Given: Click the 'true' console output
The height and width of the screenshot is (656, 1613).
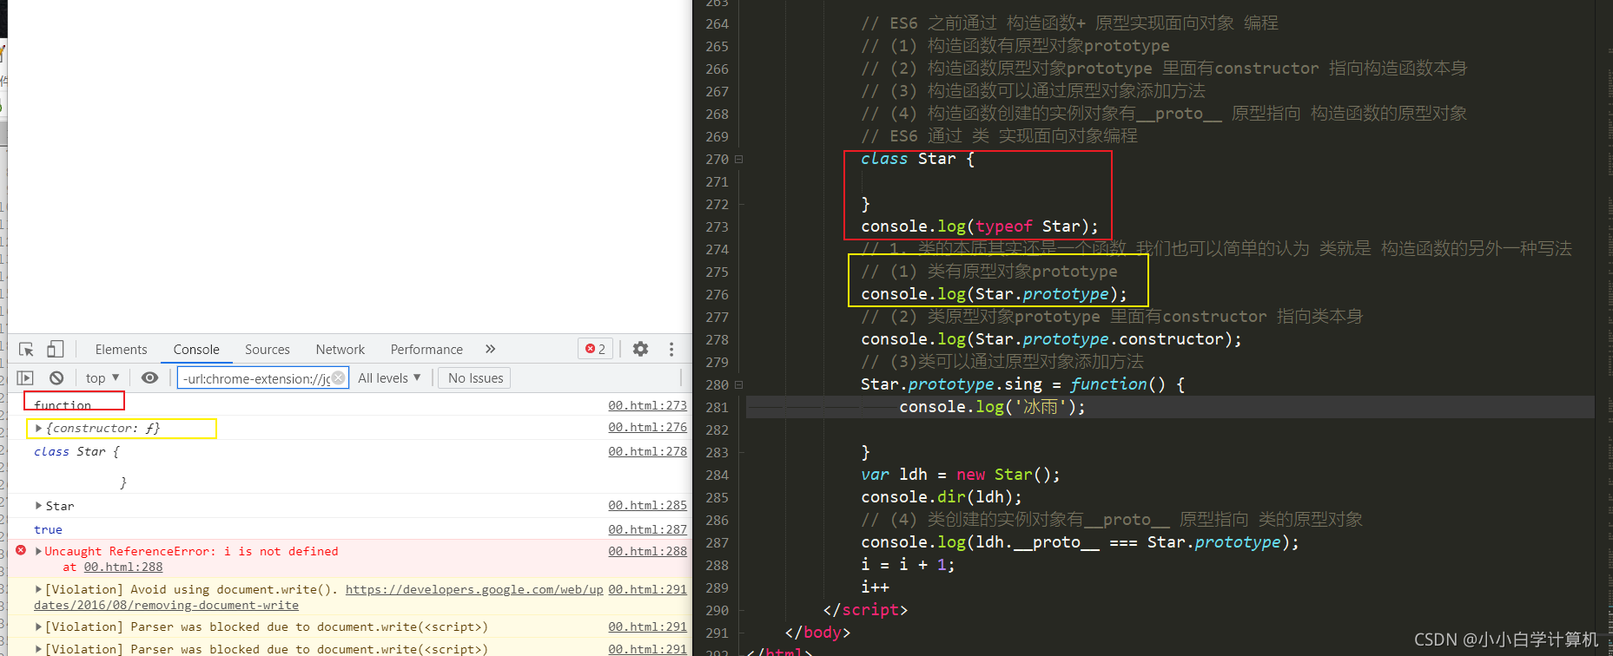Looking at the screenshot, I should (x=48, y=529).
